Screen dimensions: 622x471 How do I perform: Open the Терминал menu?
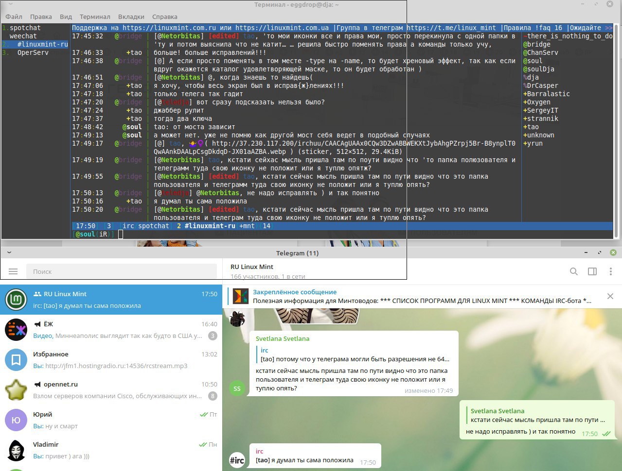pos(95,17)
